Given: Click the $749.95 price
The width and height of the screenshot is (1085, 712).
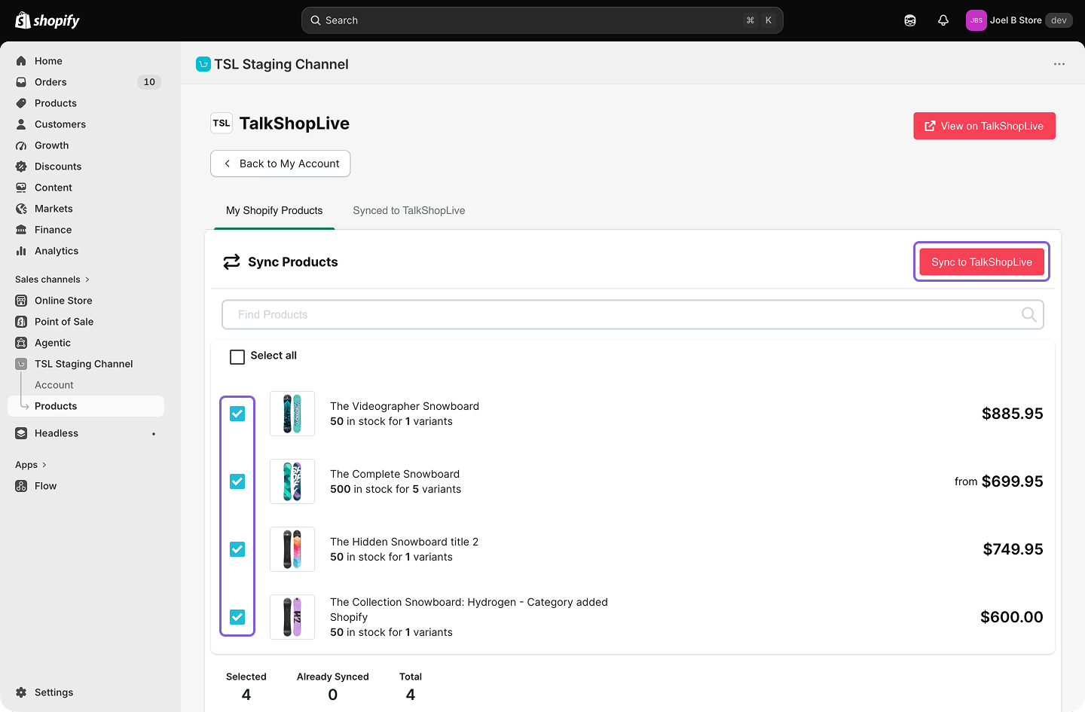Looking at the screenshot, I should pyautogui.click(x=1013, y=549).
